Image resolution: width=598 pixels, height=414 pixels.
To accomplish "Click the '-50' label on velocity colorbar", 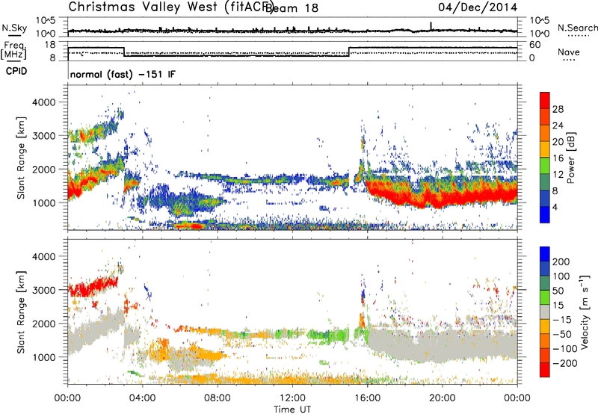I will [562, 334].
